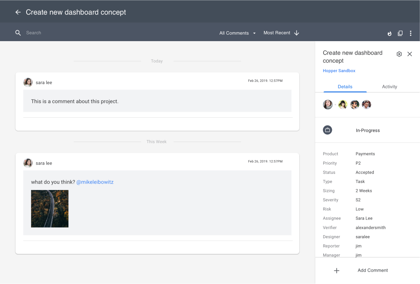Open the forest road image thumbnail
420x284 pixels.
coord(50,209)
